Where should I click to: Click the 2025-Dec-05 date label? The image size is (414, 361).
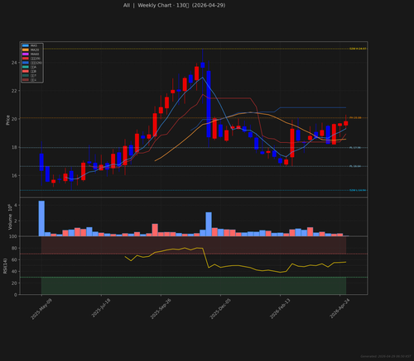point(220,309)
